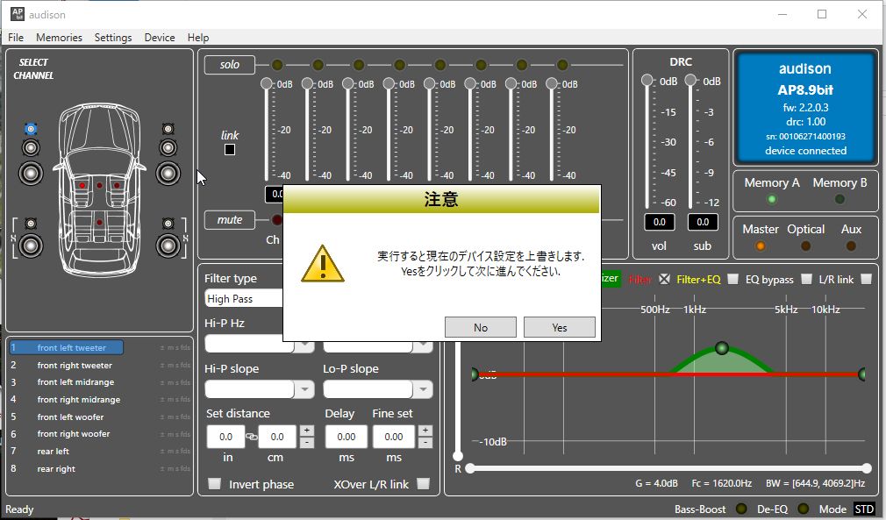Screen dimensions: 886x520
Task: Click the STD Mode indicator
Action: 864,509
